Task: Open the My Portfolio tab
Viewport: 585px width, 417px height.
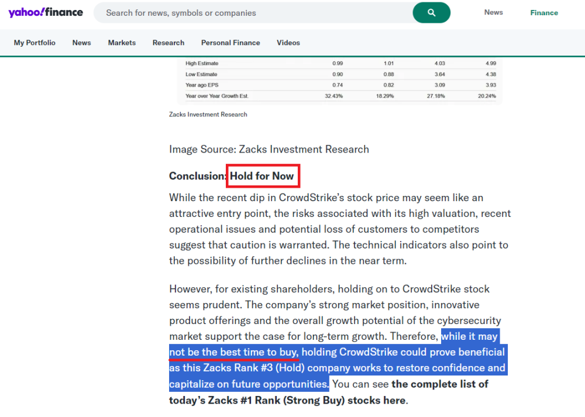Action: pyautogui.click(x=35, y=43)
